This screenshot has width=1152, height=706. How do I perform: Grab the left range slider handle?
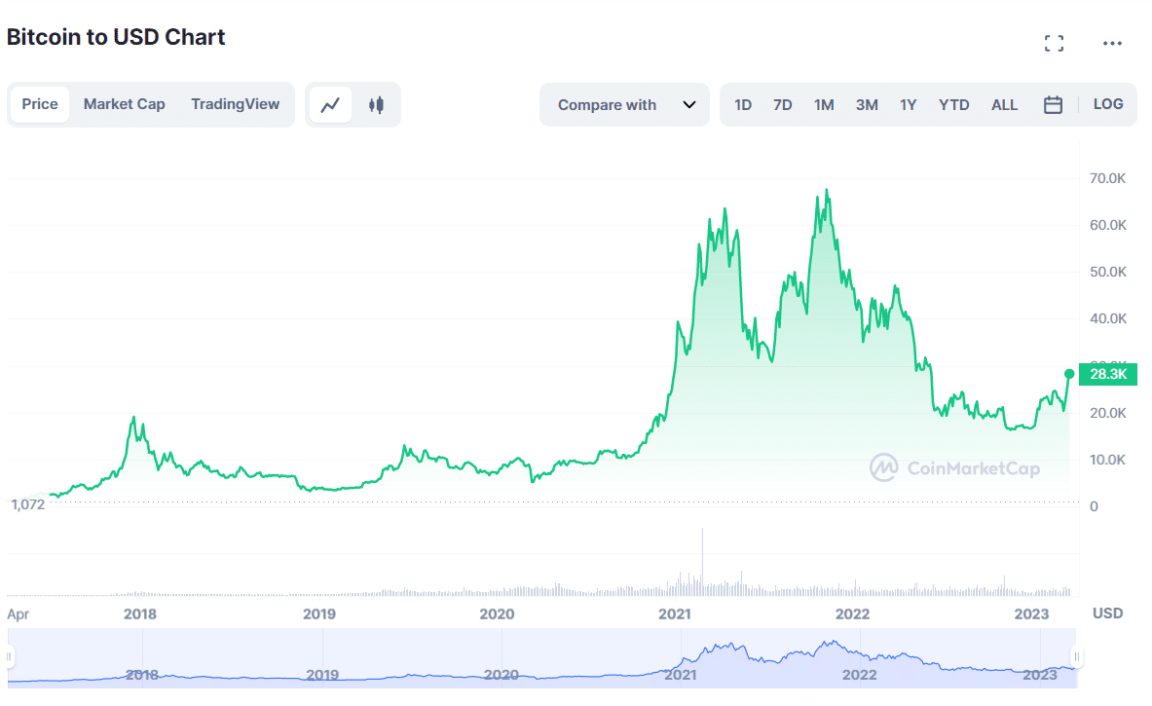(10, 656)
